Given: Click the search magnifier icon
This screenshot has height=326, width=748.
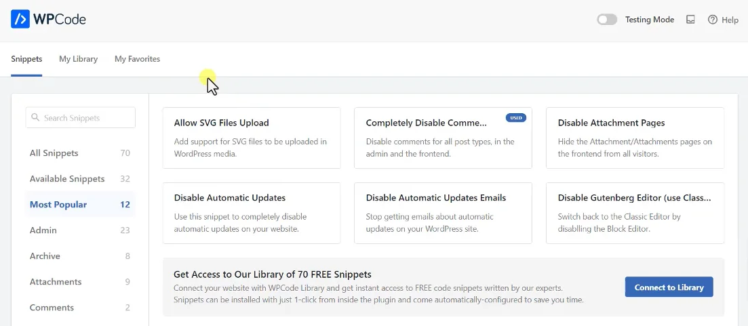Looking at the screenshot, I should coord(36,118).
